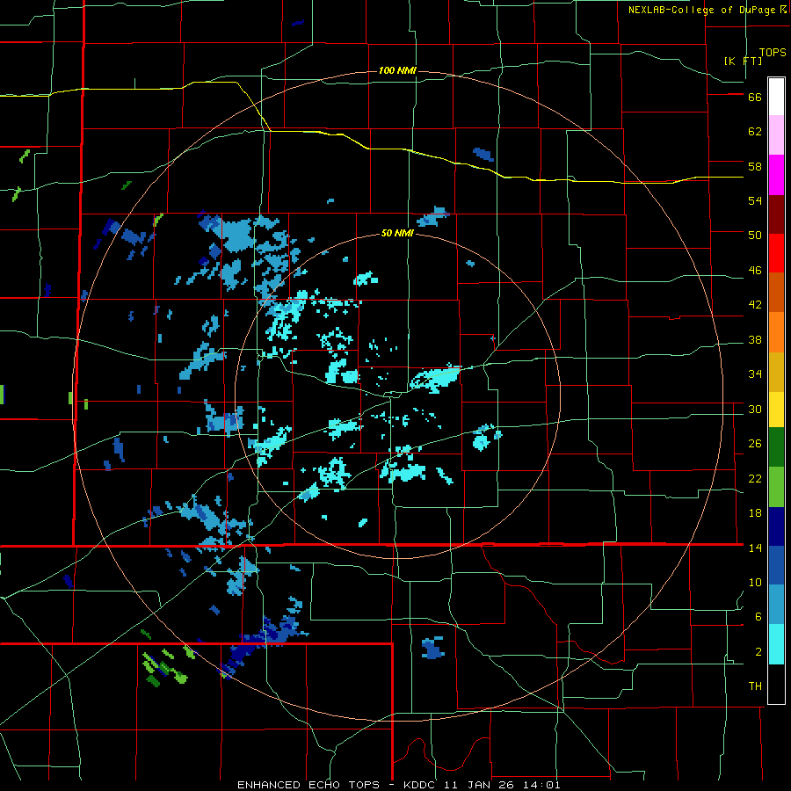Pick the yellow legend swatch near 30
791x791 pixels.
(x=776, y=410)
